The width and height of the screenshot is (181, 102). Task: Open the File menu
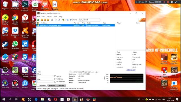(x=38, y=17)
